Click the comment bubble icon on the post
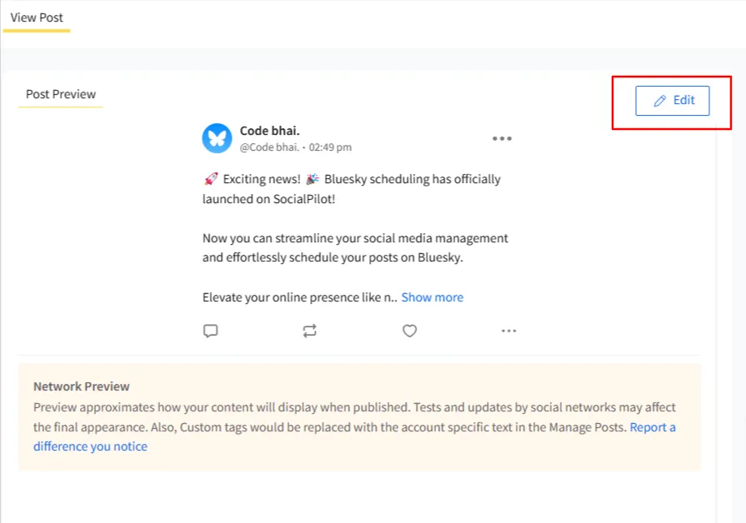This screenshot has width=746, height=523. pyautogui.click(x=210, y=331)
